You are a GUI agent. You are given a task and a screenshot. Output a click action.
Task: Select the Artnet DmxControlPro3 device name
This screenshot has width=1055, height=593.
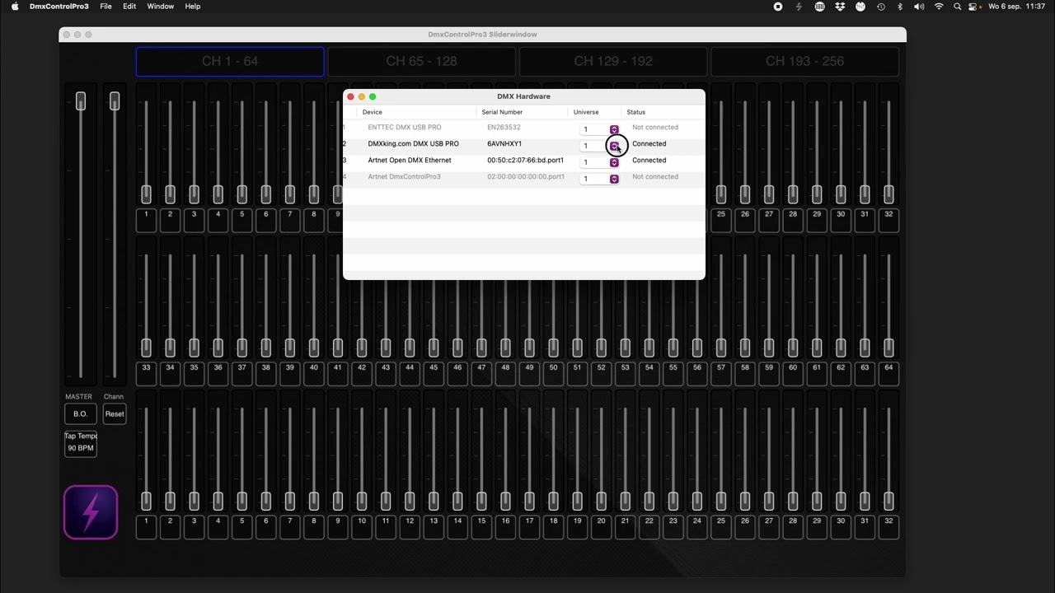pyautogui.click(x=404, y=177)
